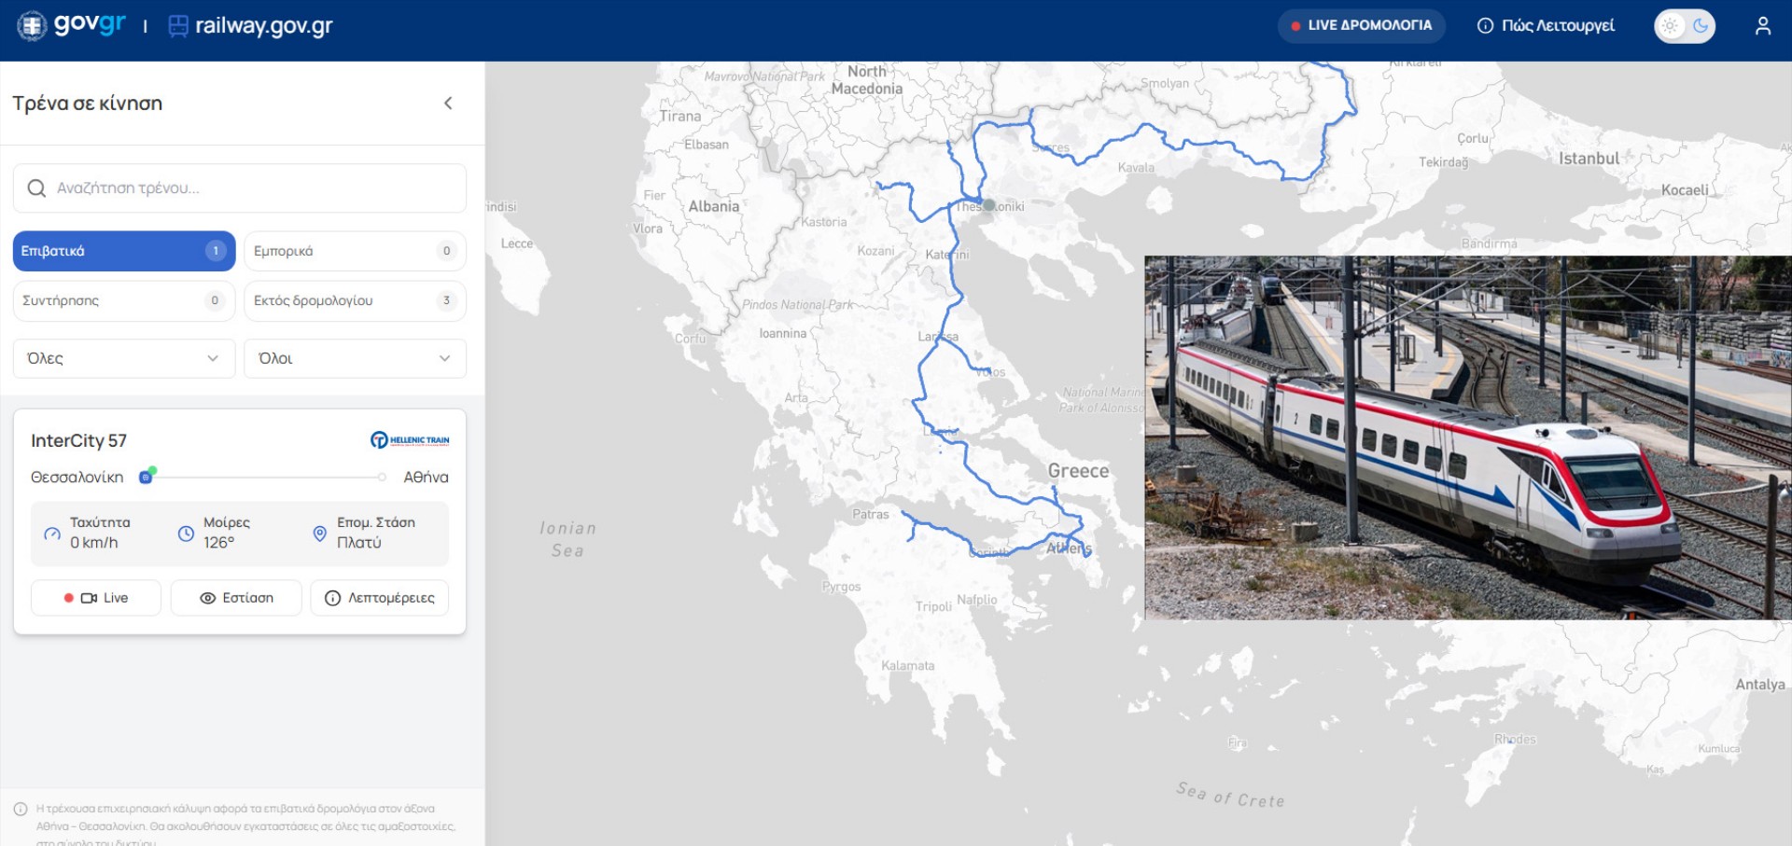Screen dimensions: 1792x846
Task: Switch to dark mode with the moon toggle
Action: click(1701, 25)
